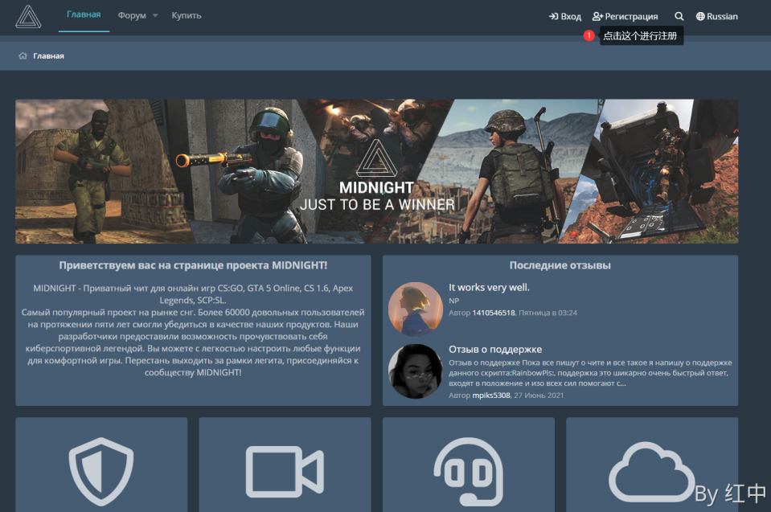This screenshot has height=512, width=771.
Task: Open the Russian language selector
Action: point(716,16)
